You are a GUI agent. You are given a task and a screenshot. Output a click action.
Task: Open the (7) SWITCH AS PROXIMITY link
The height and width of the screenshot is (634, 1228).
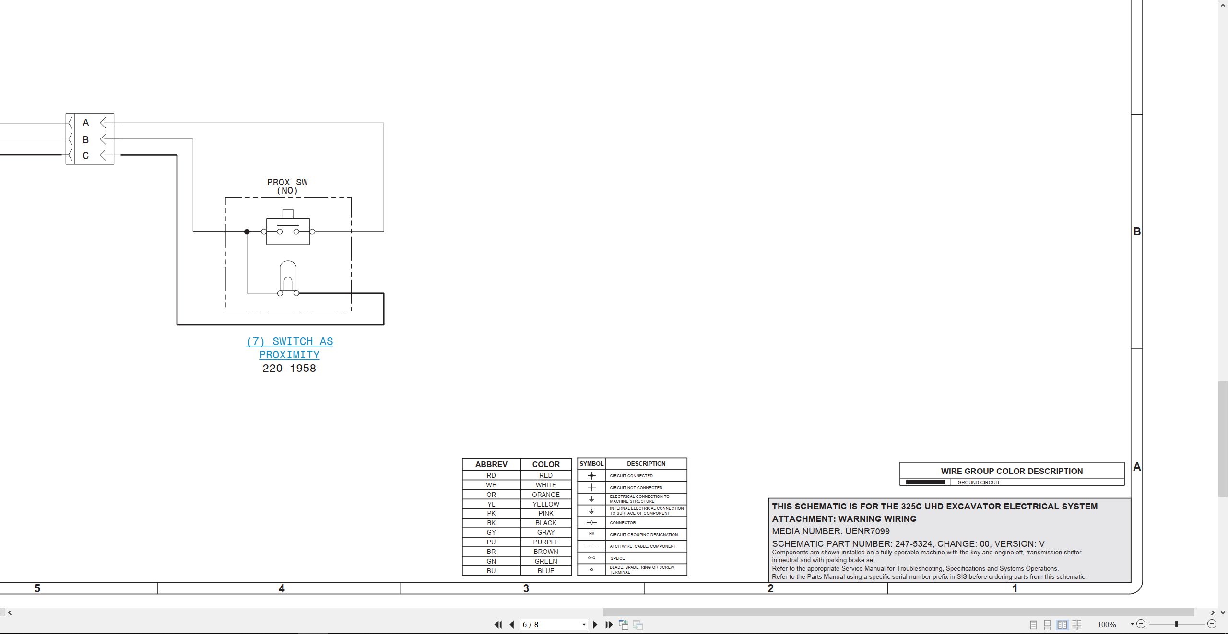289,348
